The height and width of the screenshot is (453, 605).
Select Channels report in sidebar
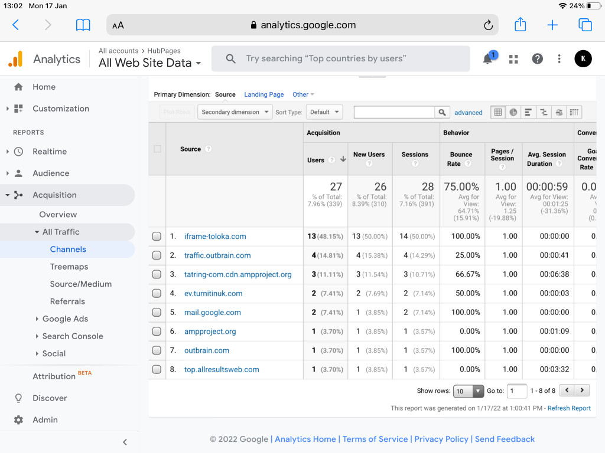68,250
